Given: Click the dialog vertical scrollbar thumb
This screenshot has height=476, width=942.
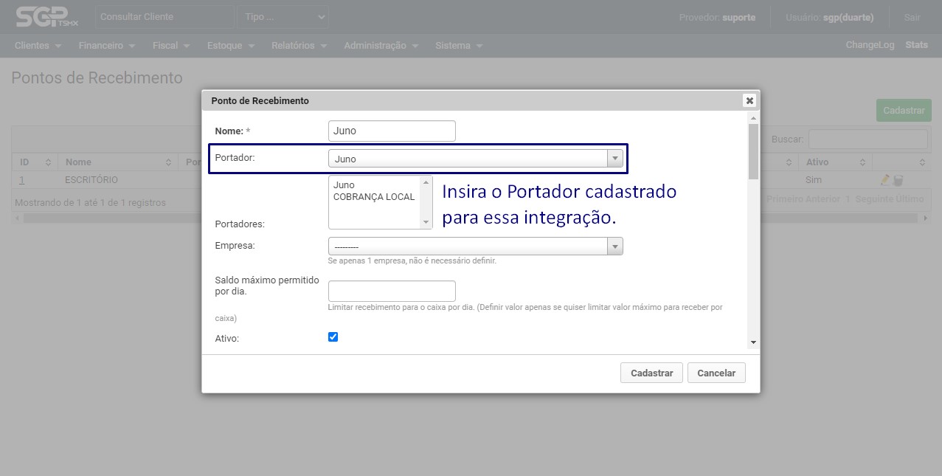Looking at the screenshot, I should (x=752, y=151).
